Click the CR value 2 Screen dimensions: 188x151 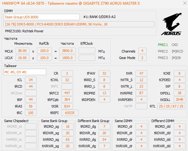point(67,73)
